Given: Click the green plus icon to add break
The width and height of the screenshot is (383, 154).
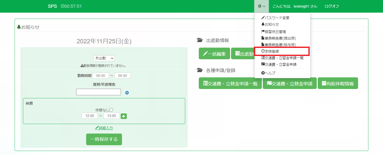Looking at the screenshot, I should pyautogui.click(x=124, y=116).
